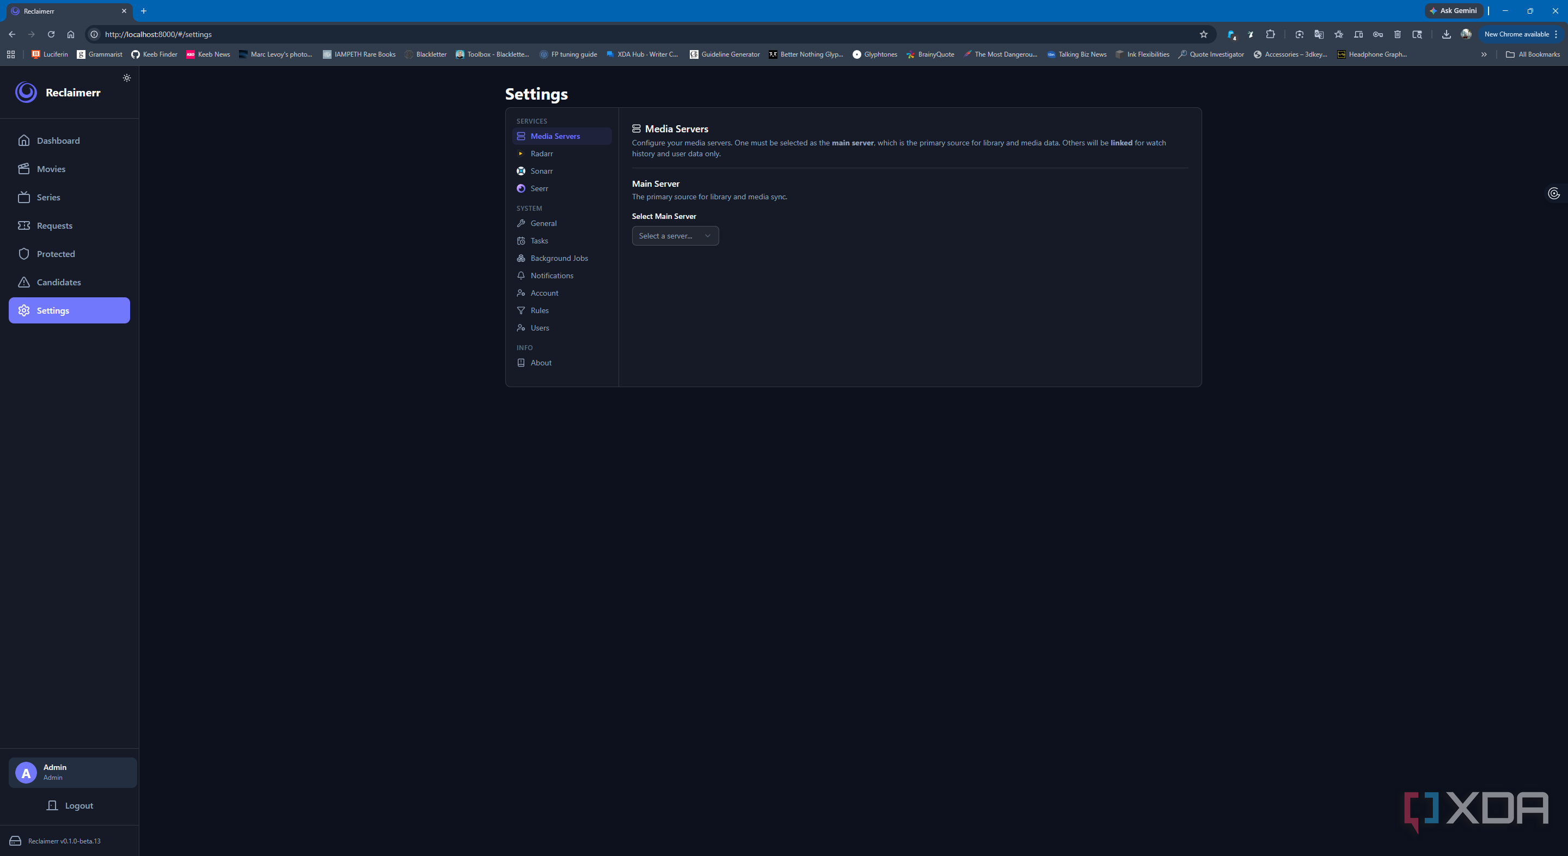Click the Tasks settings icon

click(521, 241)
